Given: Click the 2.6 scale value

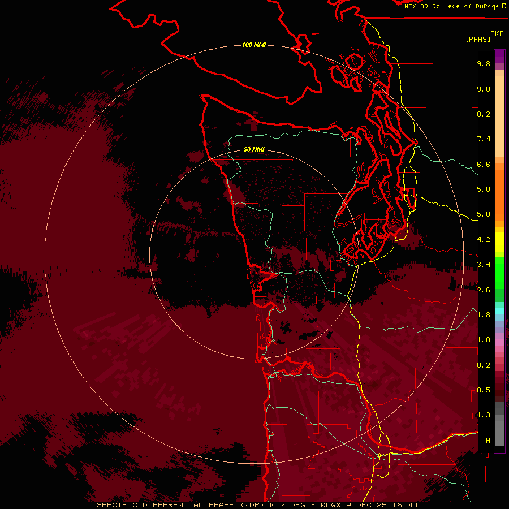Looking at the screenshot, I should point(484,290).
